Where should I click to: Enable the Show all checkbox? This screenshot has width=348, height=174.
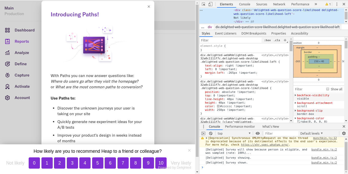click(328, 89)
